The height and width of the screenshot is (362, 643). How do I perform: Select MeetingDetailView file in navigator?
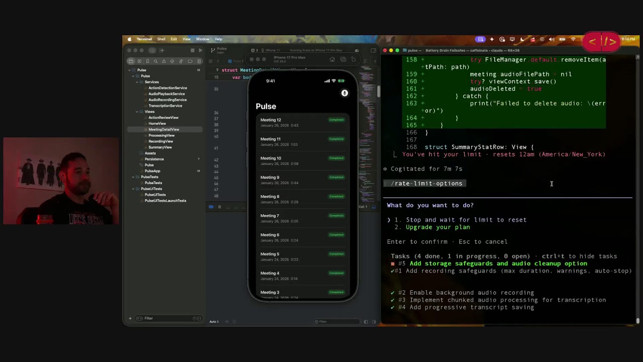[x=164, y=129]
